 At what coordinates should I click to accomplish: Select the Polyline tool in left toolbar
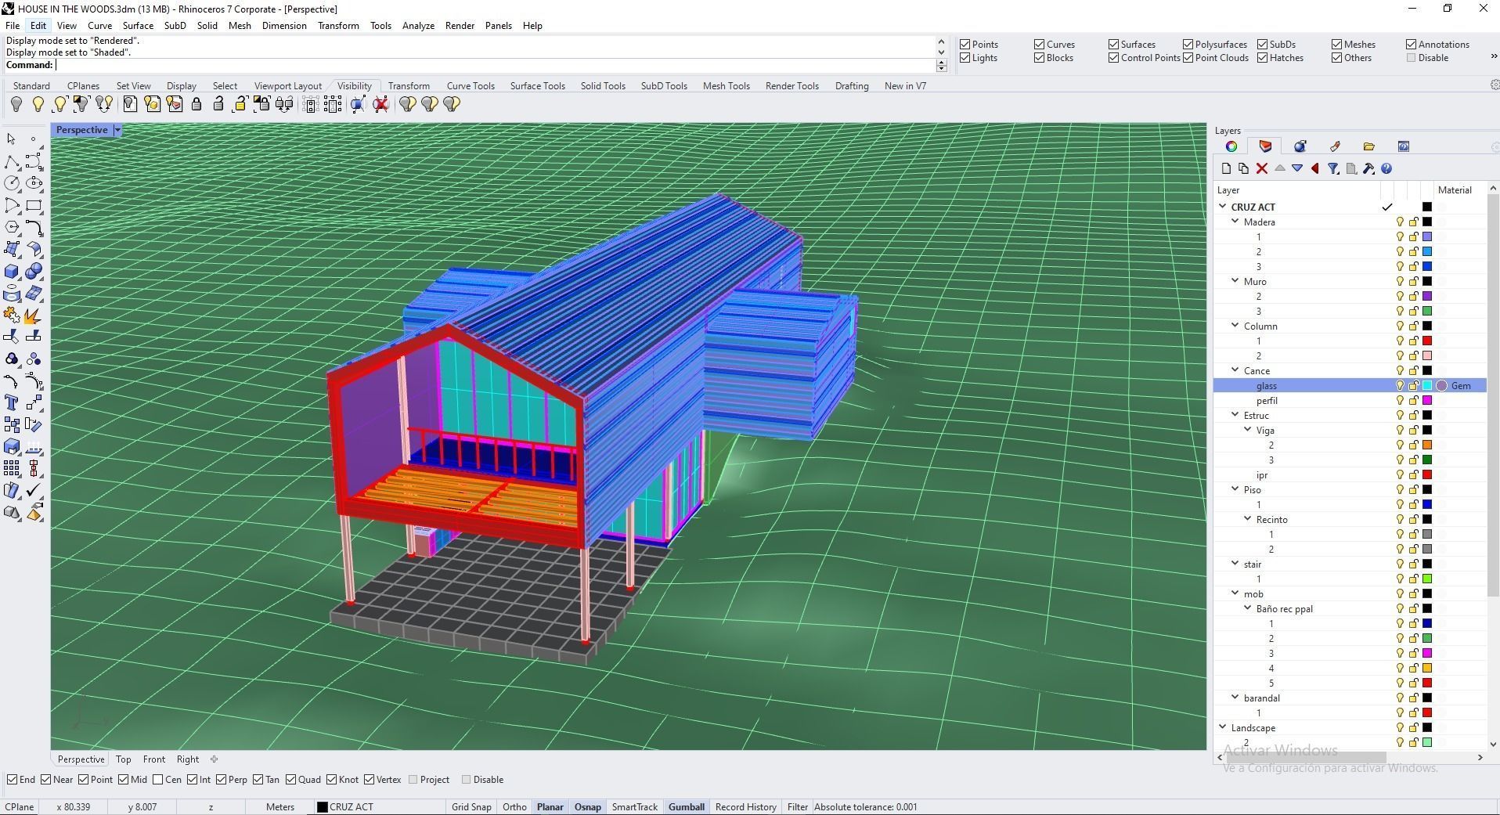point(12,162)
